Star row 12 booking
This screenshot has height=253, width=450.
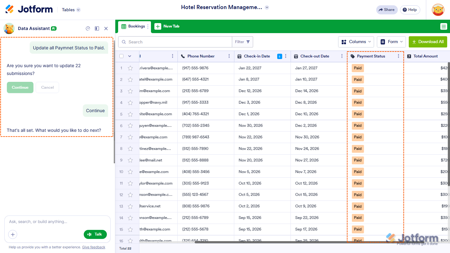pyautogui.click(x=130, y=195)
